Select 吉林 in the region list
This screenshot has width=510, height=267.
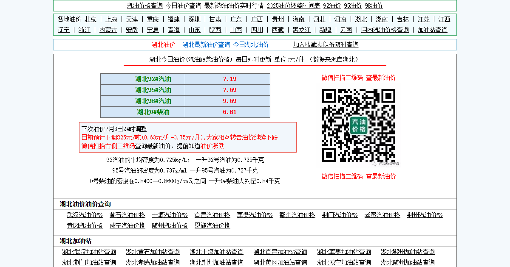(403, 19)
